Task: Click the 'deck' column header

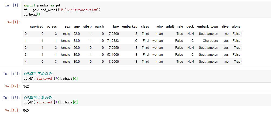Action: click(x=190, y=27)
